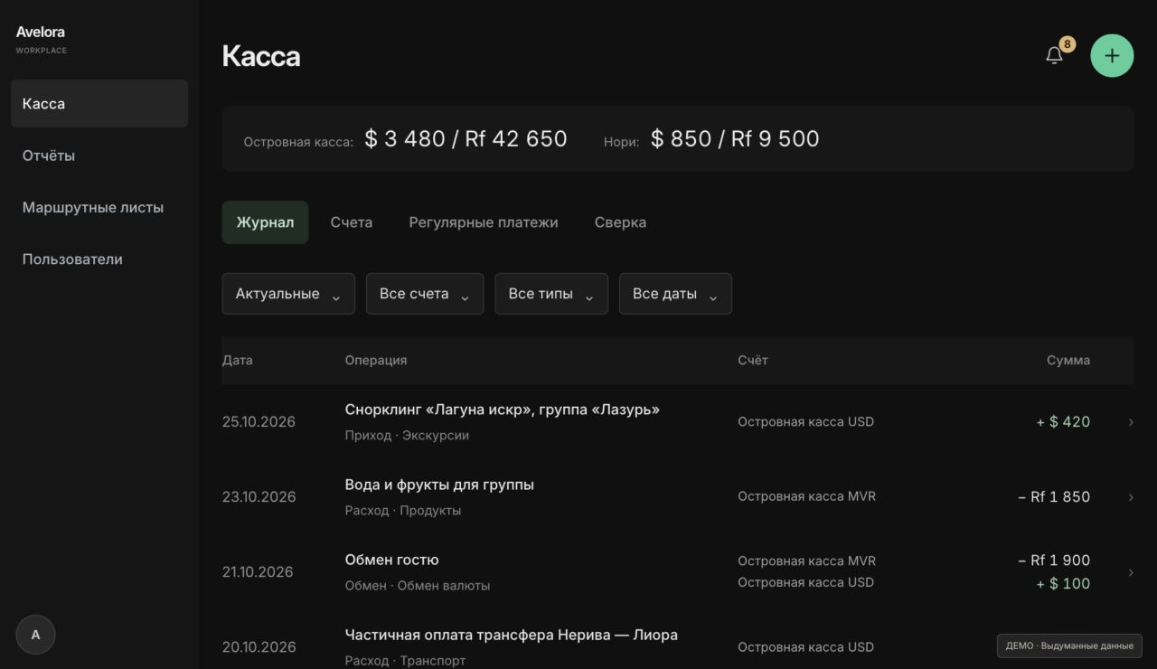Open notifications bell with 8 badge
The image size is (1157, 669).
coord(1055,55)
